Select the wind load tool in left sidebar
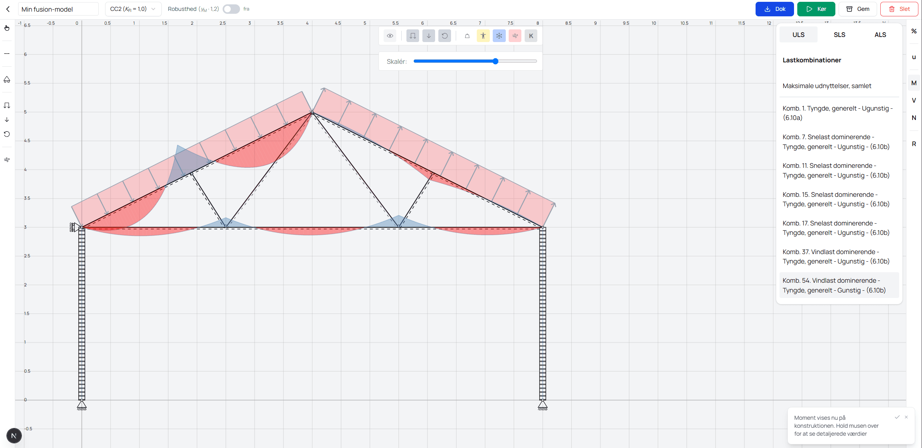This screenshot has width=922, height=448. pyautogui.click(x=7, y=159)
